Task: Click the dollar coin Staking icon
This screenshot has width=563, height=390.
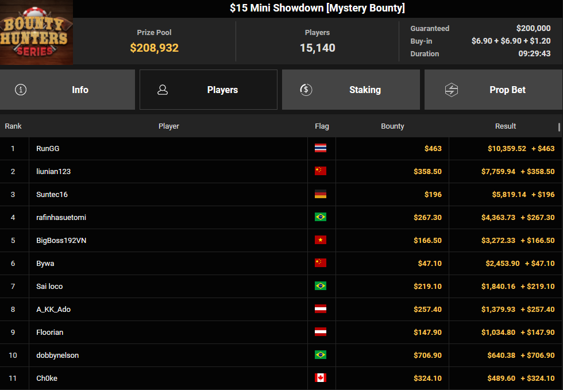Action: (306, 90)
